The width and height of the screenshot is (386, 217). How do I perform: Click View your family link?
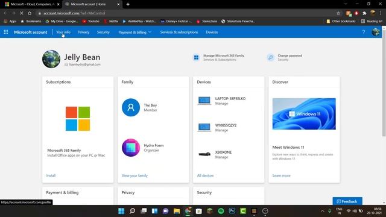(x=134, y=175)
